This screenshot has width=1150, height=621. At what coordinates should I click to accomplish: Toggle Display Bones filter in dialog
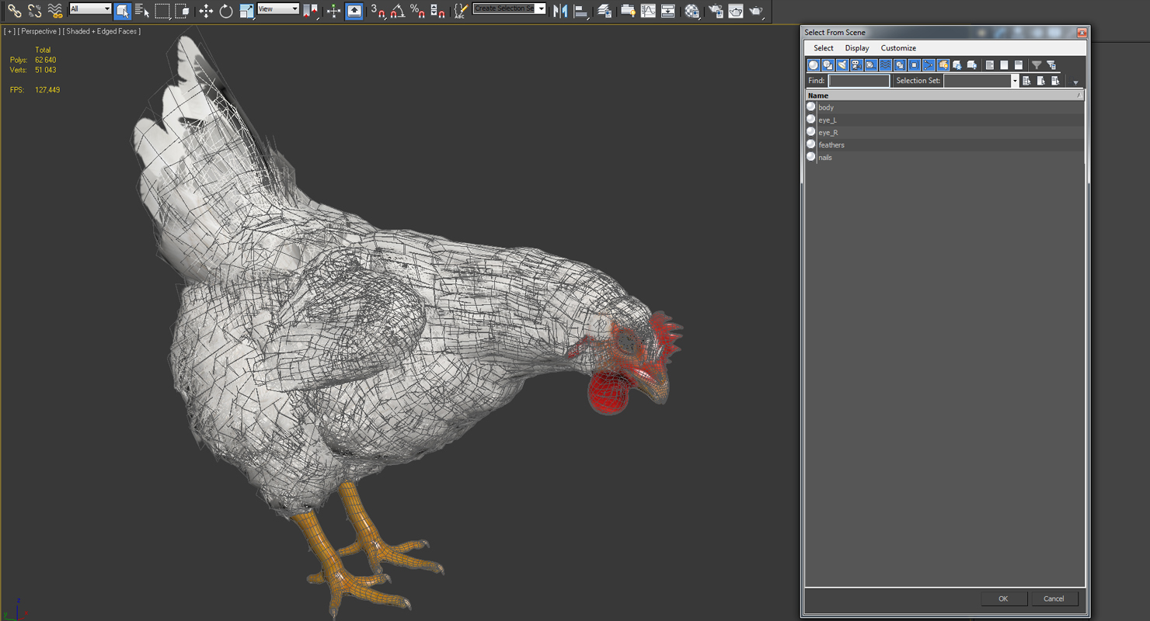click(x=929, y=65)
